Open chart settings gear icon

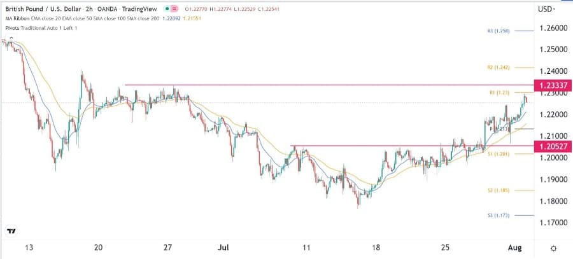[x=553, y=248]
